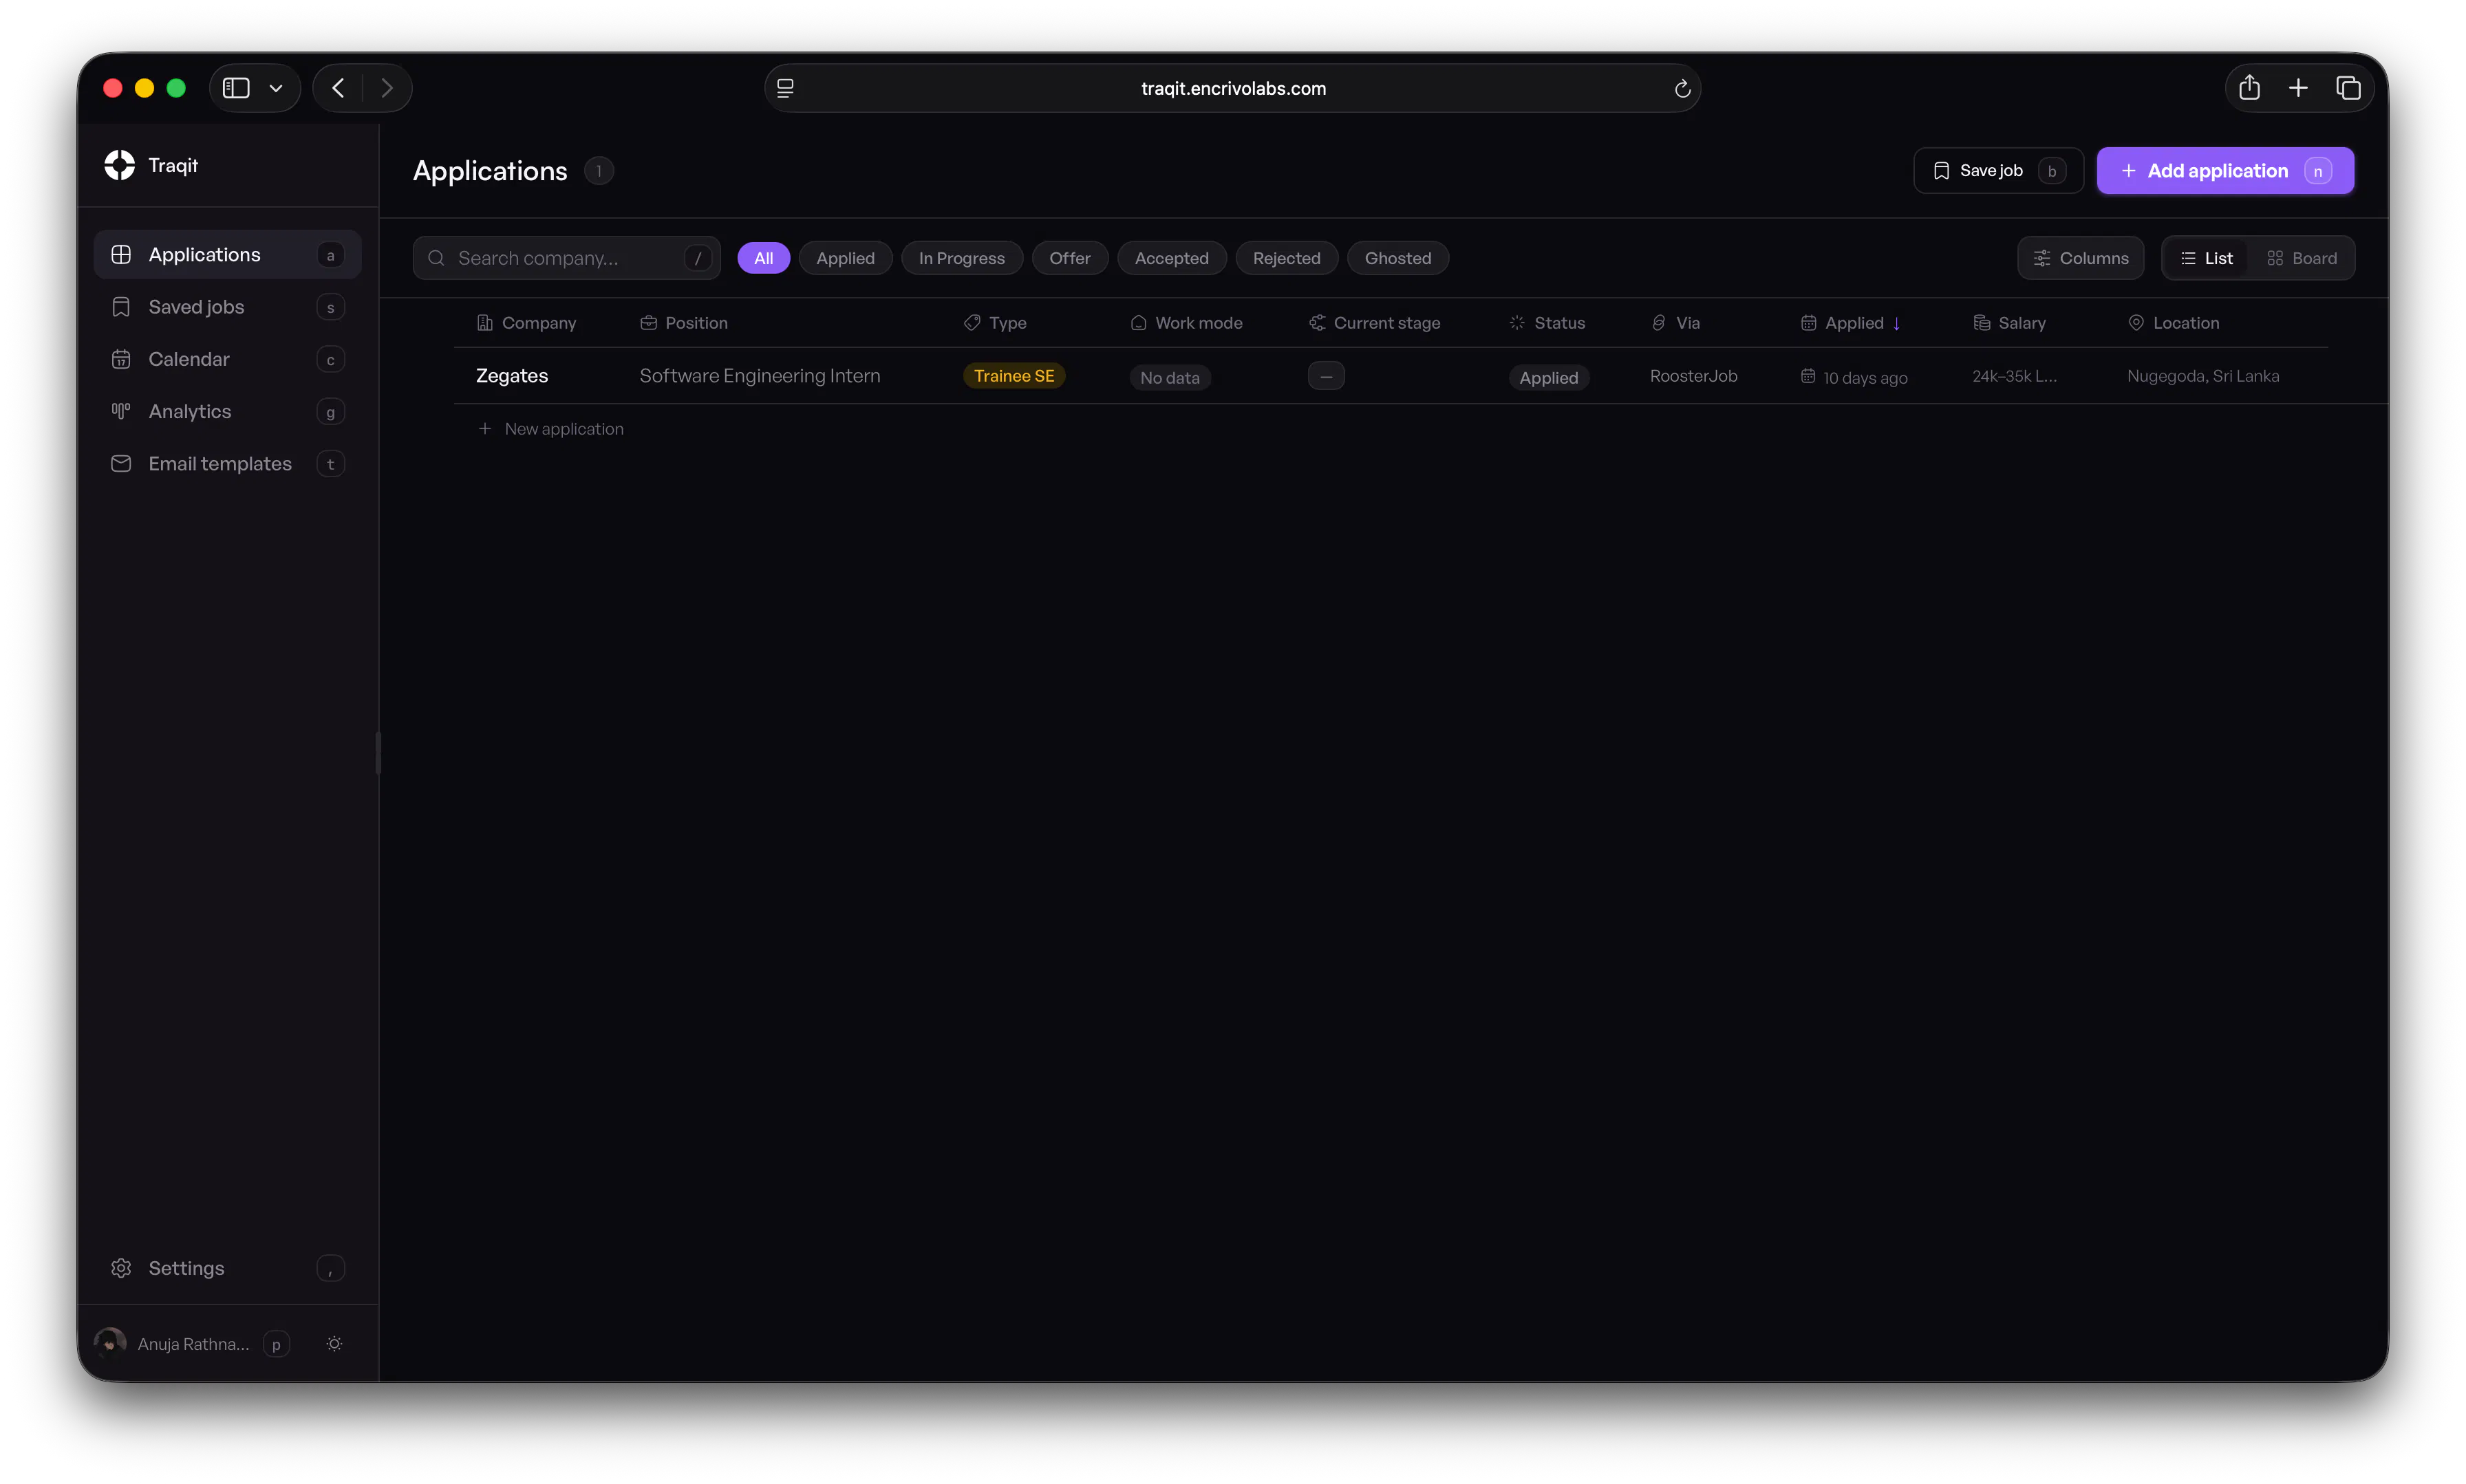The height and width of the screenshot is (1484, 2466).
Task: Sort by the Position column header
Action: [685, 323]
